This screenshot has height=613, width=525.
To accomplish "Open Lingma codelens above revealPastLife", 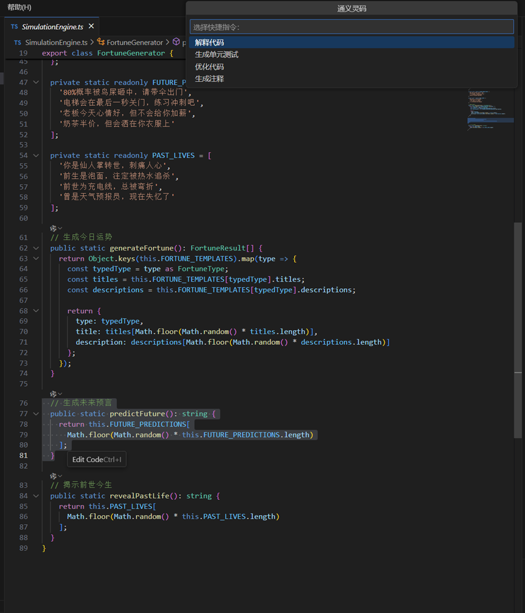I will click(x=56, y=476).
